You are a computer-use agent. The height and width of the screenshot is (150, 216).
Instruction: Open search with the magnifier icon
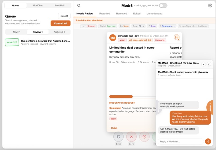pos(79,6)
